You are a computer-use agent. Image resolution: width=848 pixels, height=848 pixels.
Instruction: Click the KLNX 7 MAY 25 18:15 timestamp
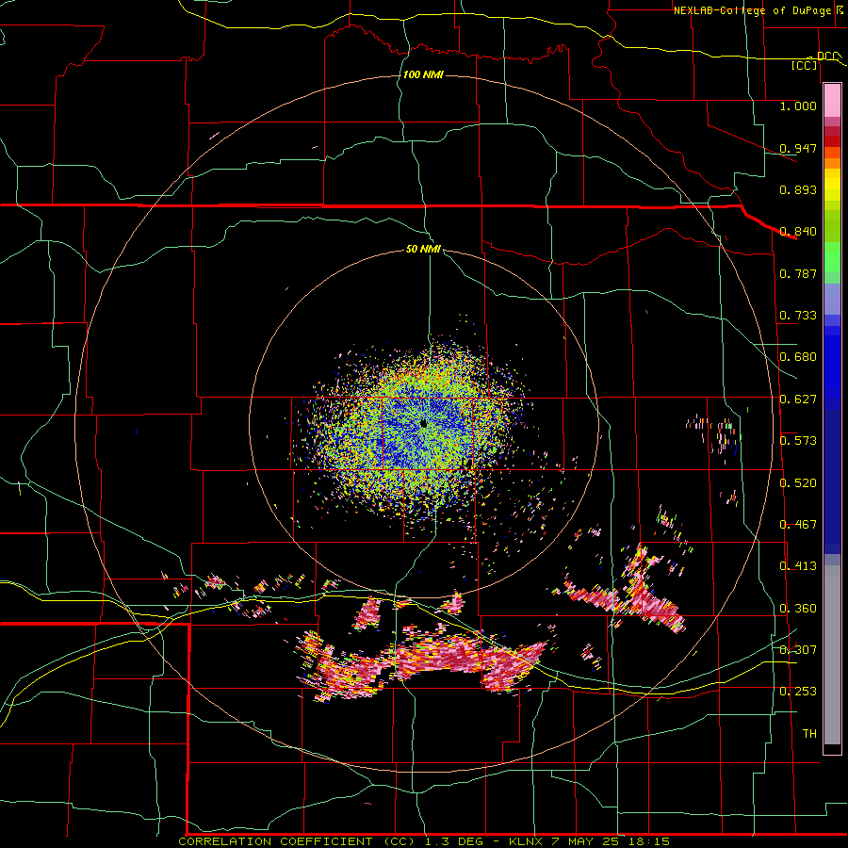click(590, 841)
